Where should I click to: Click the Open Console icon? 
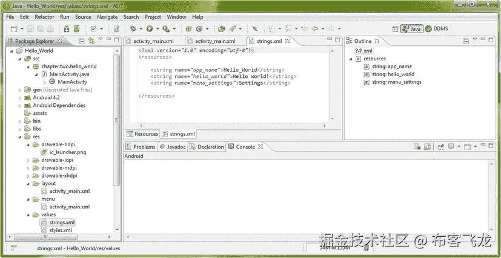[468, 146]
